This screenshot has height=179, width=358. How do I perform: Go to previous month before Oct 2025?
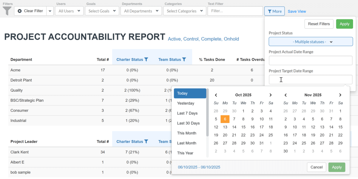[216, 95]
